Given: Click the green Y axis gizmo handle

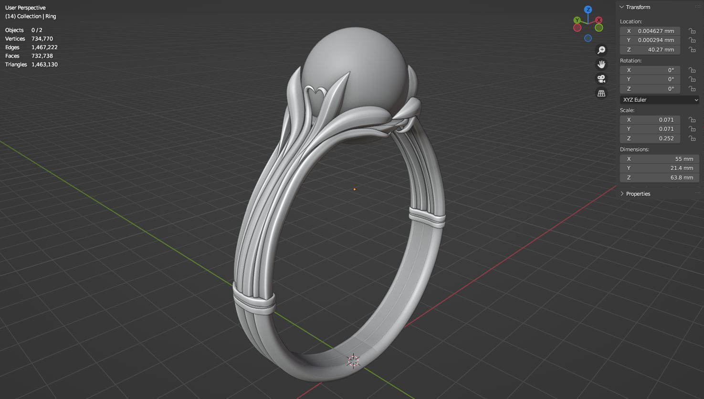Looking at the screenshot, I should click(x=577, y=20).
